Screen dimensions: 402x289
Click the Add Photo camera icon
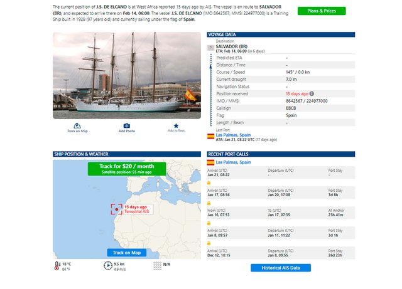(x=126, y=126)
